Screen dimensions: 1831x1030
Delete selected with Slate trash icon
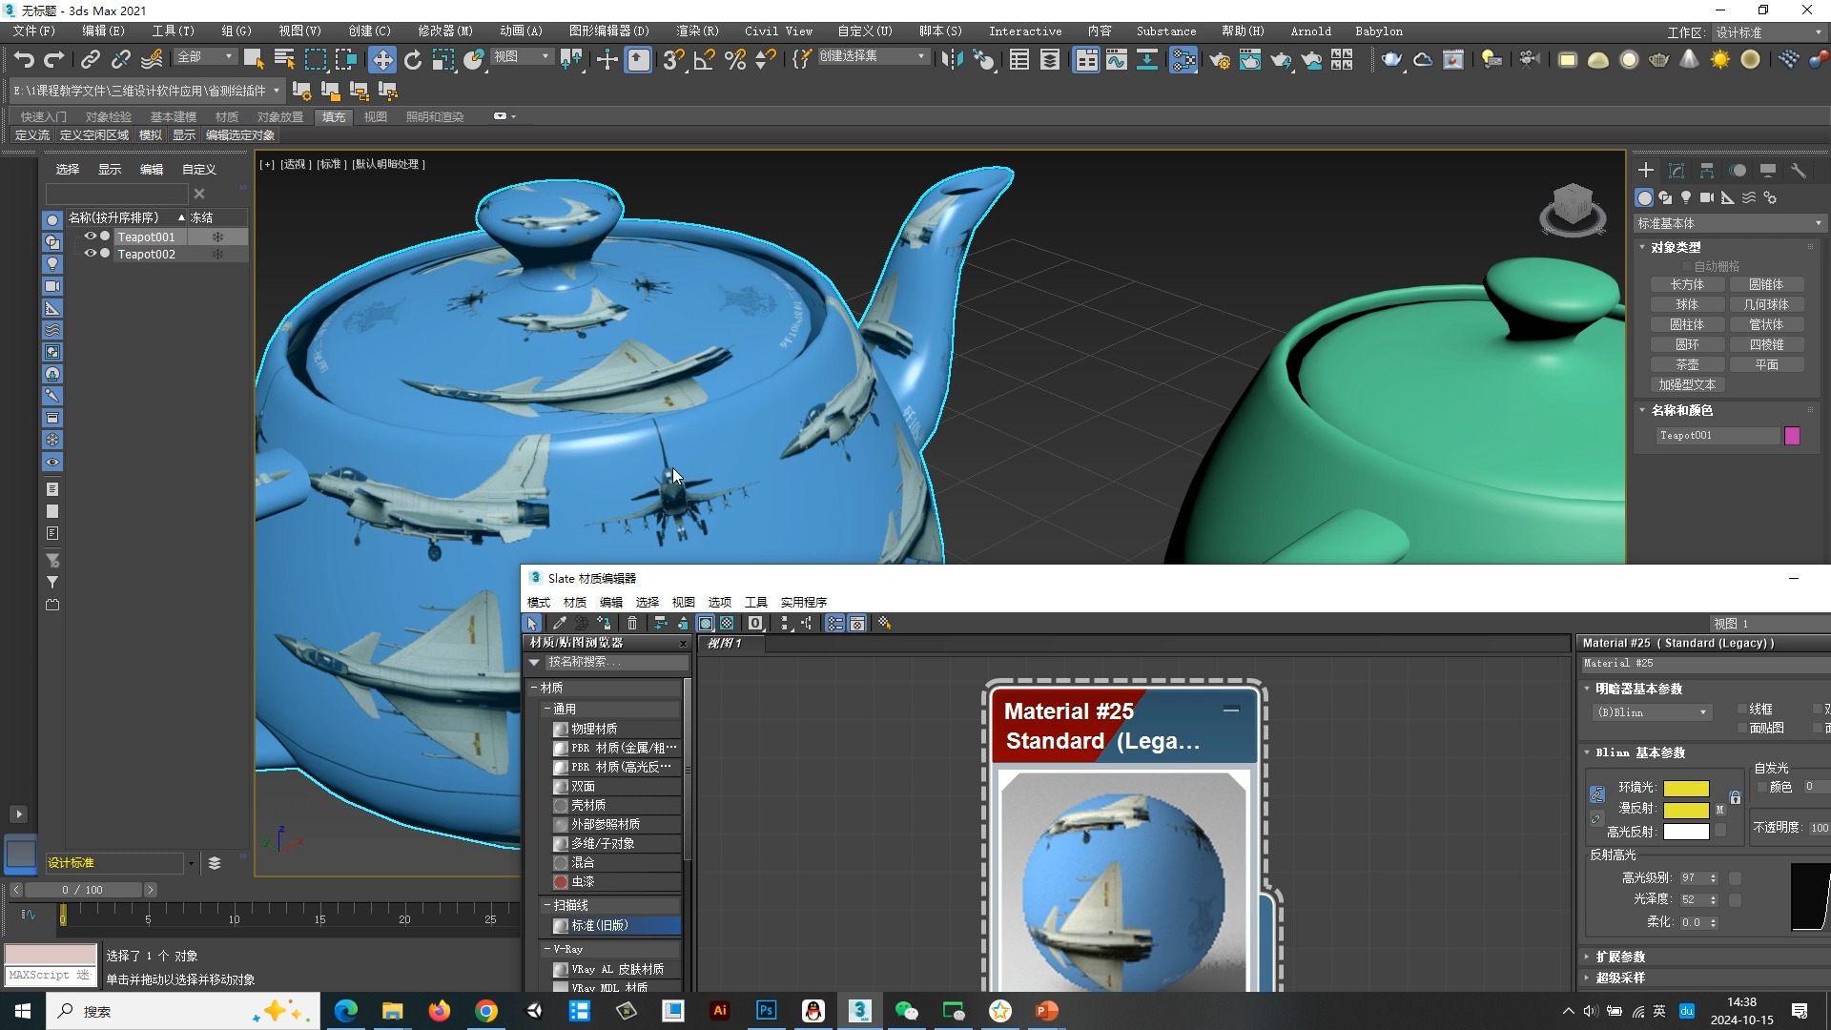tap(631, 623)
